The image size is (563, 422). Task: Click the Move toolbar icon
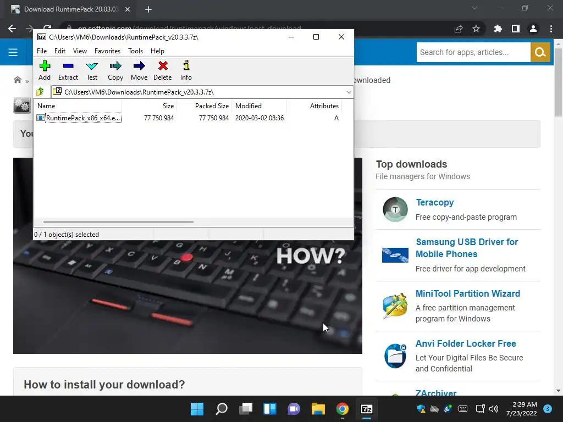(x=139, y=66)
